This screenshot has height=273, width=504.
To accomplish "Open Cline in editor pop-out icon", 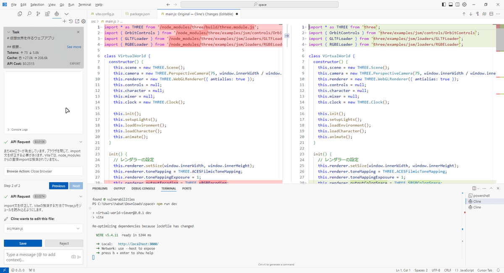I will click(x=77, y=21).
